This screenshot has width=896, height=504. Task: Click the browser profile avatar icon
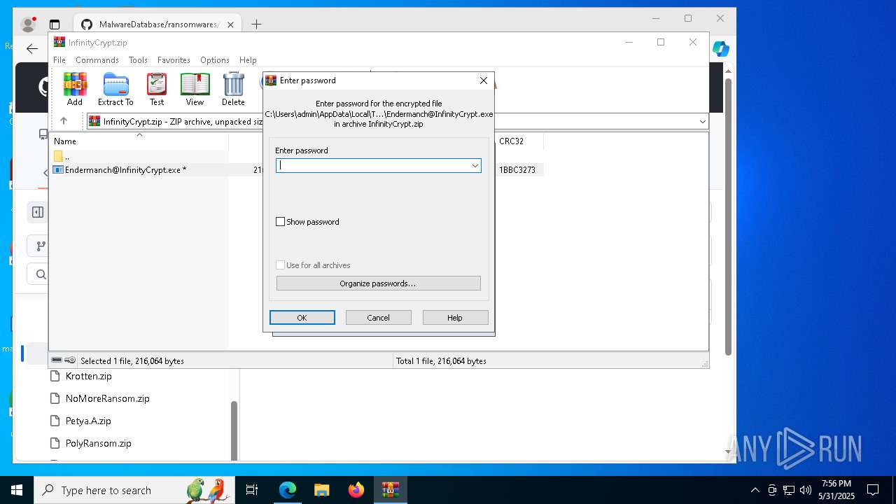[x=29, y=24]
